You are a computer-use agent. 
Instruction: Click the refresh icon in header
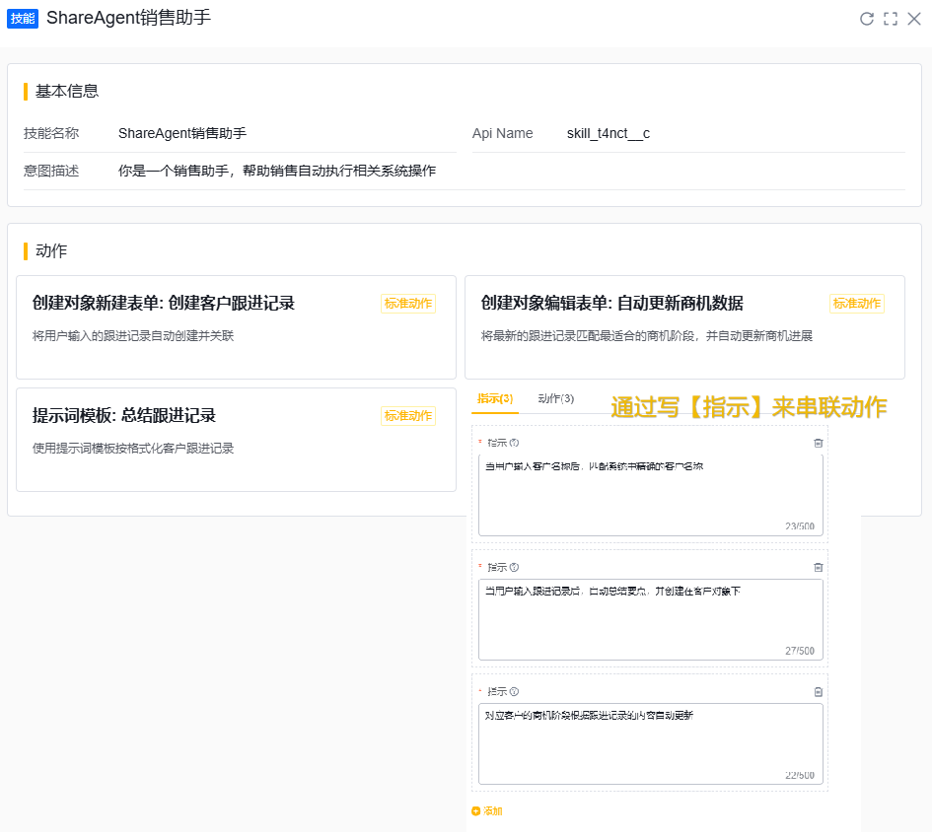coord(867,19)
